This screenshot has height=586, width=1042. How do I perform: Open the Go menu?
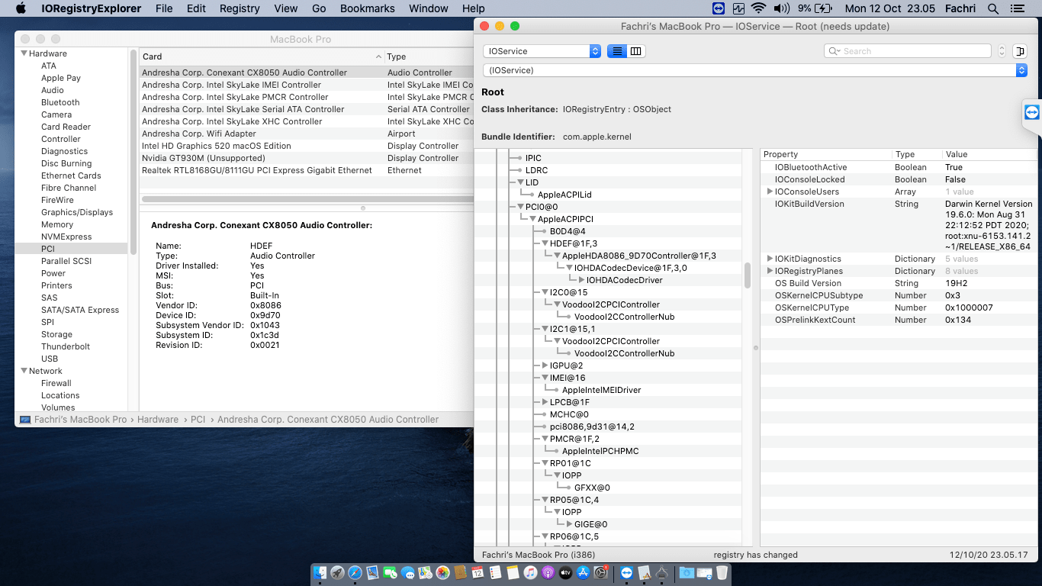[x=319, y=8]
